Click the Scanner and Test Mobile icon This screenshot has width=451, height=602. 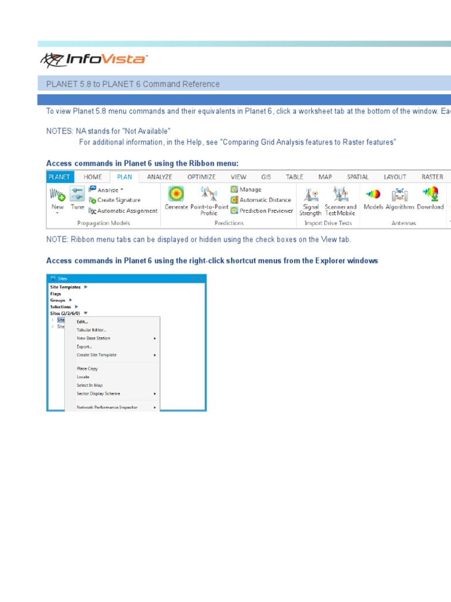(341, 194)
